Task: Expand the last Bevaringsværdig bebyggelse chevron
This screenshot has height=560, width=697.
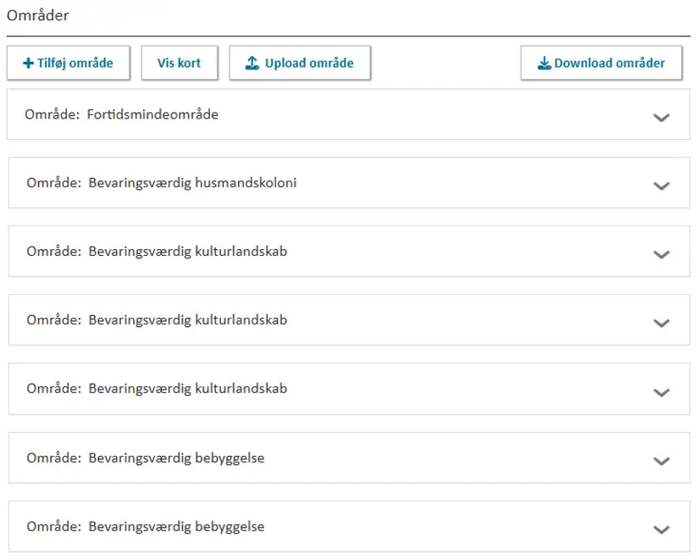Action: pyautogui.click(x=661, y=529)
